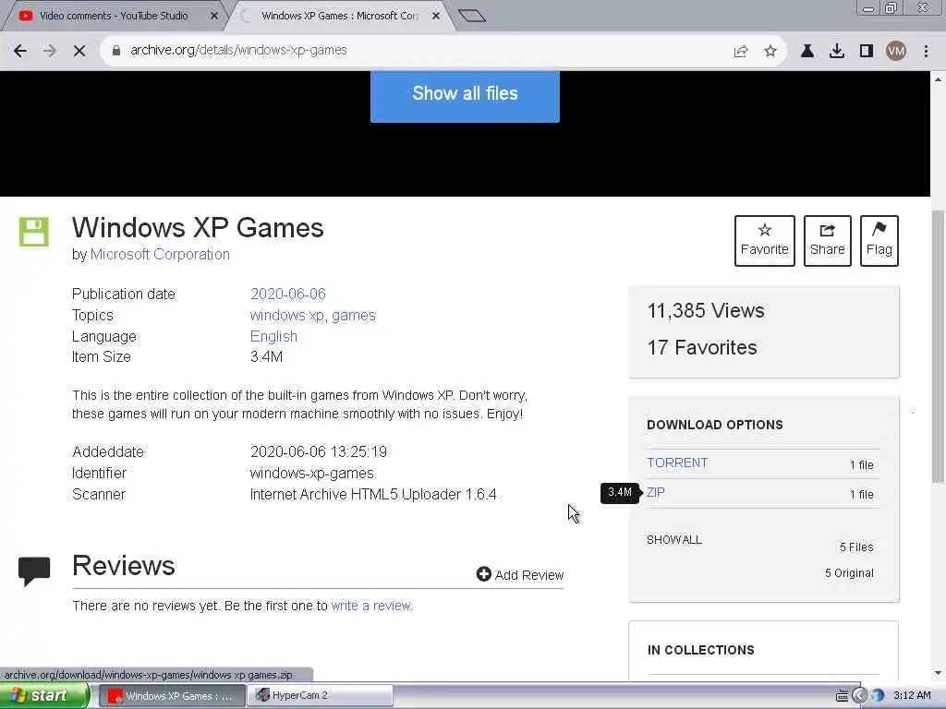Screen dimensions: 946x709
Task: Click the Favorite star button
Action: 764,241
